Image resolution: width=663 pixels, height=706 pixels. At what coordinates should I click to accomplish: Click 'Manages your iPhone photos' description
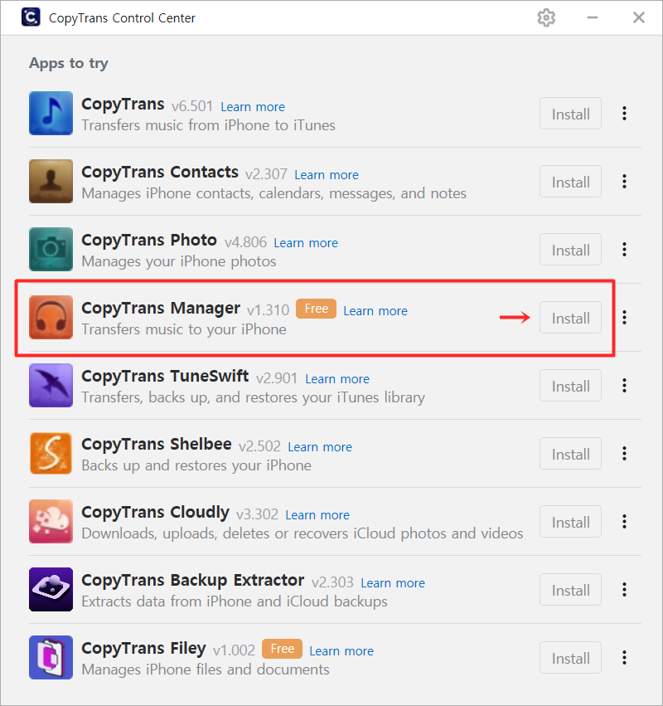tap(178, 261)
